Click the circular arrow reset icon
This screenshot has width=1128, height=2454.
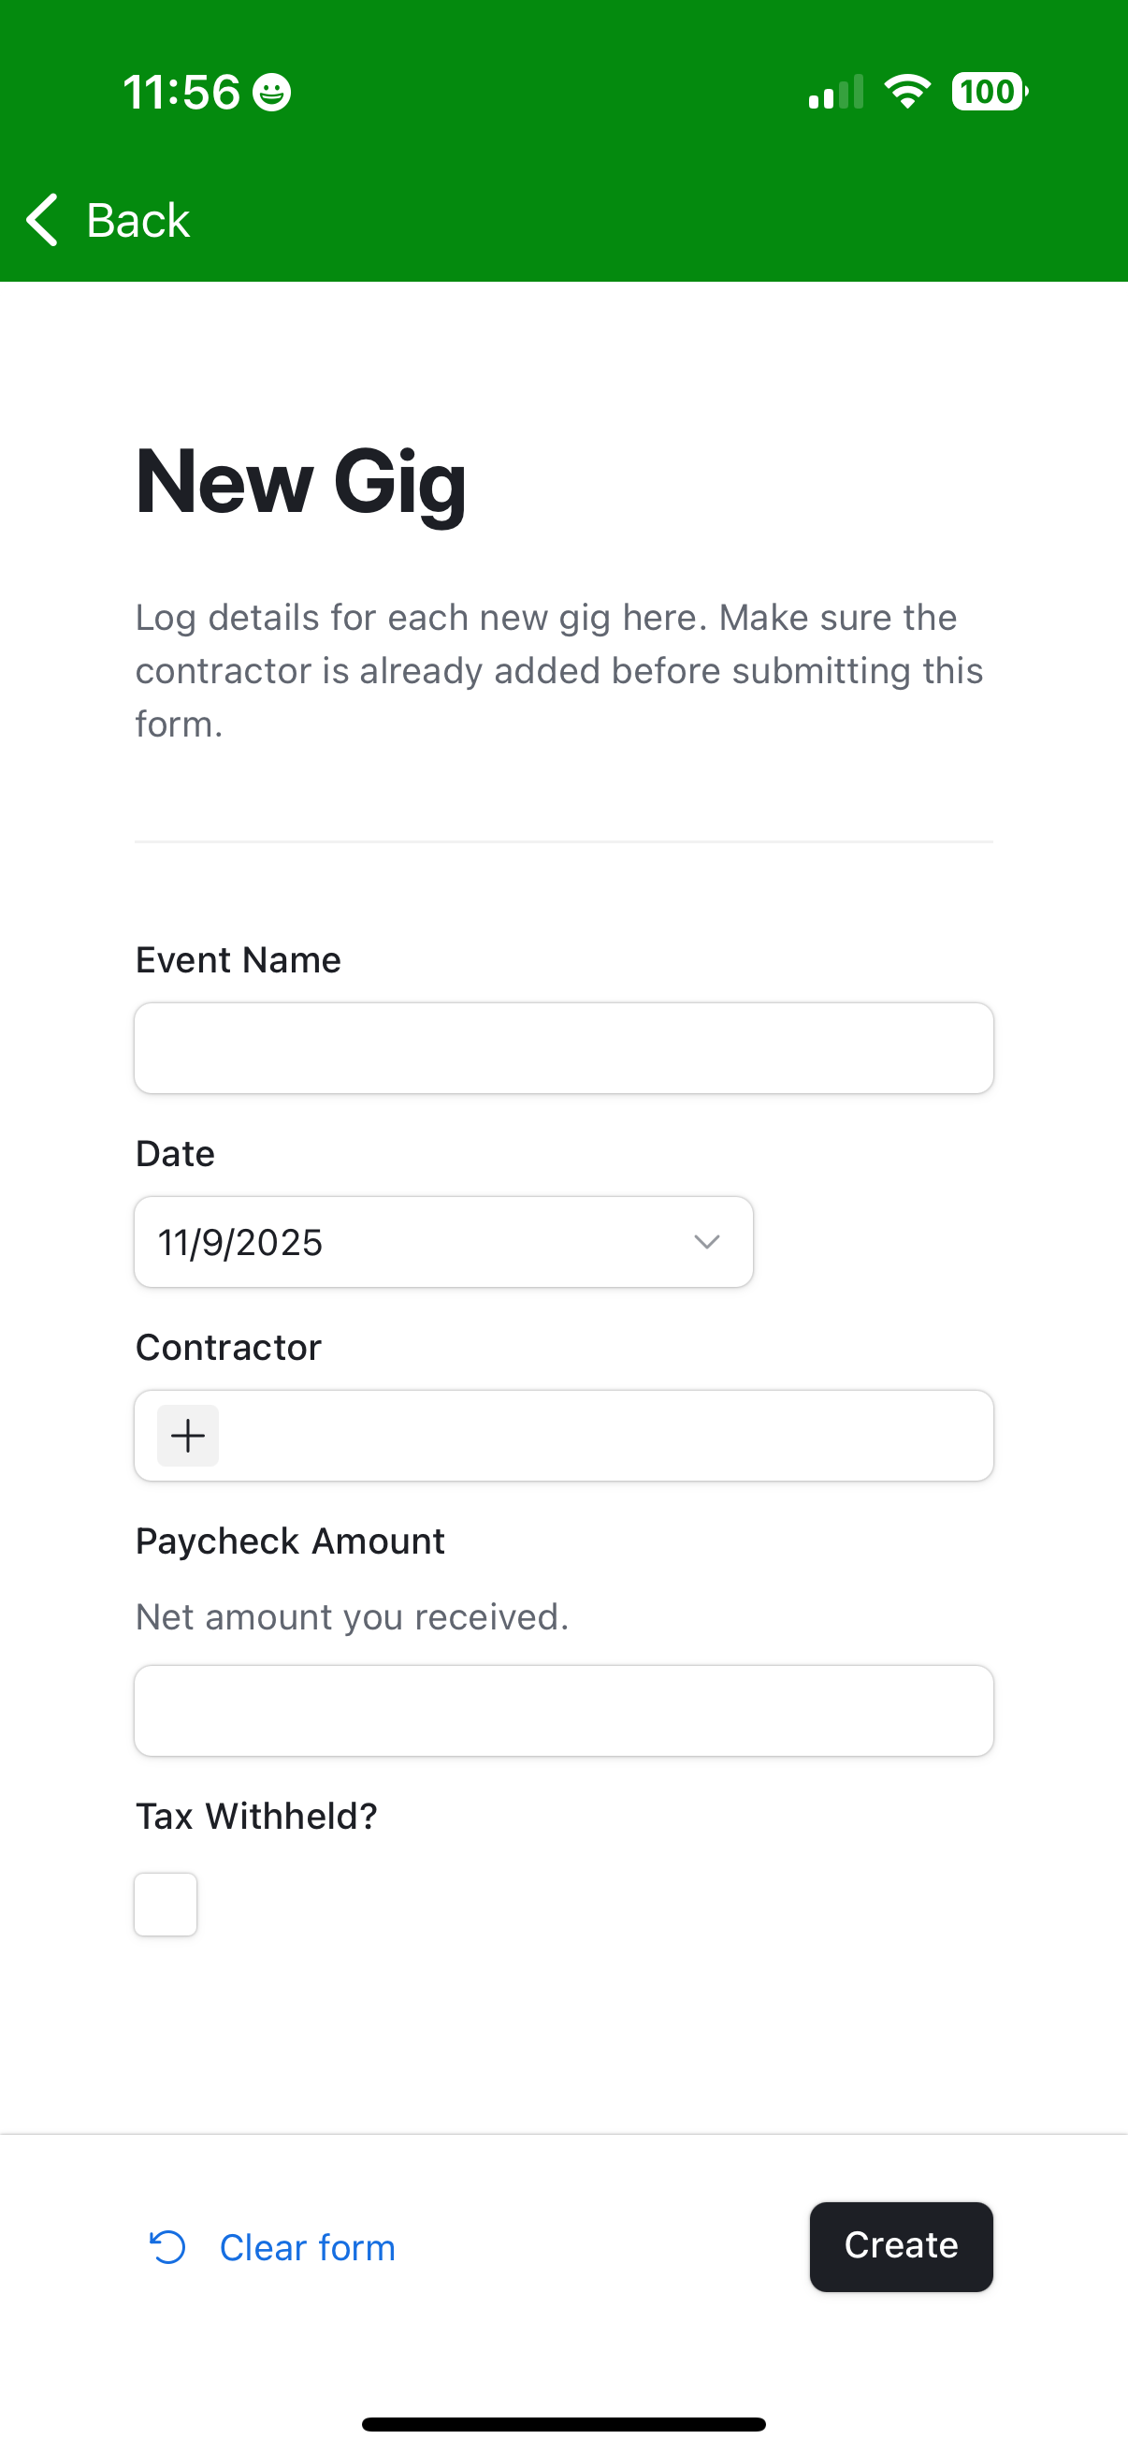(167, 2247)
